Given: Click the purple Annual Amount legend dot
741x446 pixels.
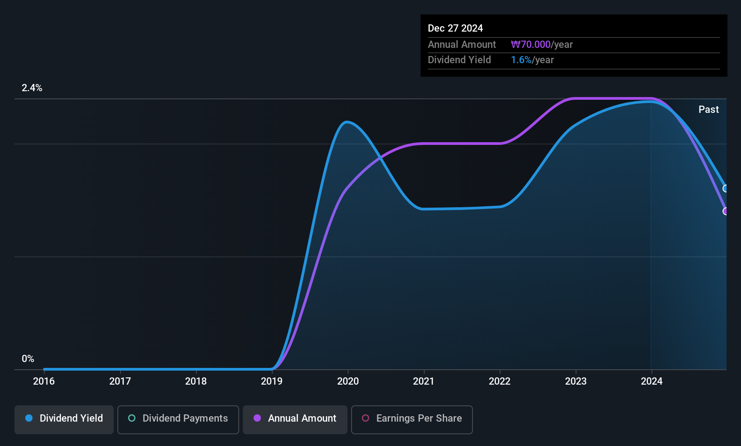Looking at the screenshot, I should [257, 418].
